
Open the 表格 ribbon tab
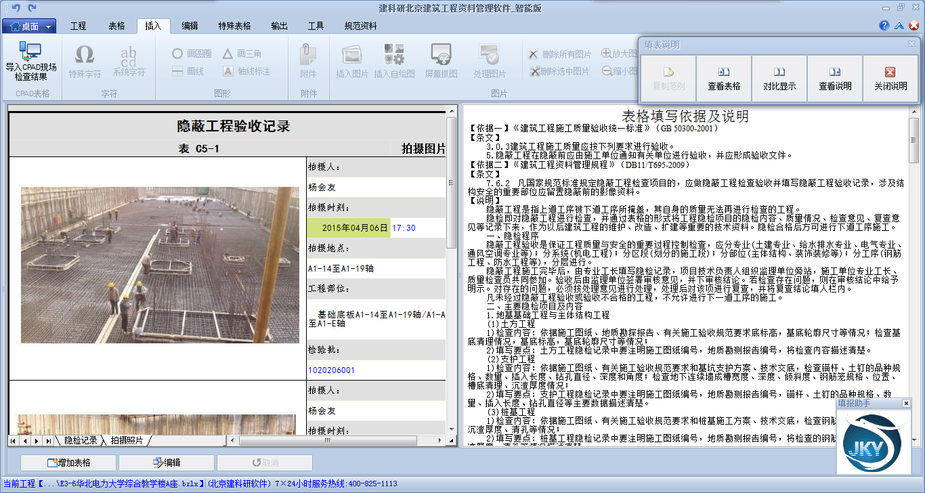116,26
